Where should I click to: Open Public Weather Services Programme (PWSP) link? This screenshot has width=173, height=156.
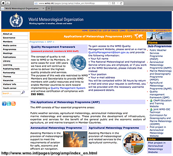click(x=158, y=55)
